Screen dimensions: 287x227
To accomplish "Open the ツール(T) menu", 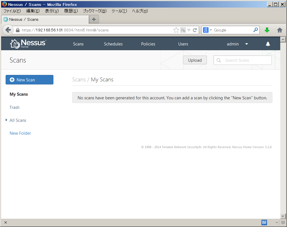I will point(119,11).
